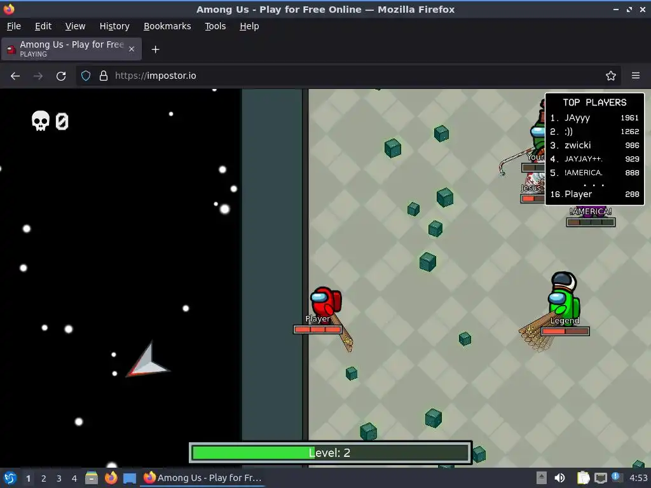Click the skull kill counter icon

40,121
